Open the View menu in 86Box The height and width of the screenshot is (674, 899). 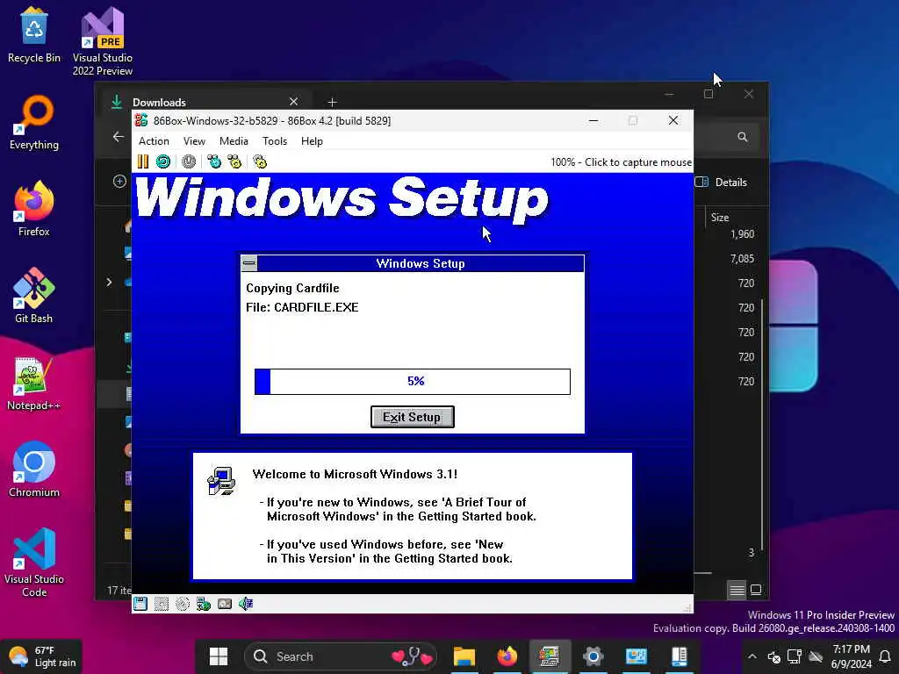click(x=194, y=141)
